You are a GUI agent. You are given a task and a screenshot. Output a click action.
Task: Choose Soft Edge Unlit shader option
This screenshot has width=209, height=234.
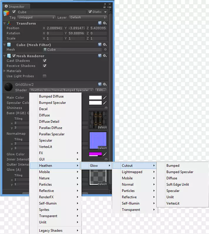pos(178,185)
